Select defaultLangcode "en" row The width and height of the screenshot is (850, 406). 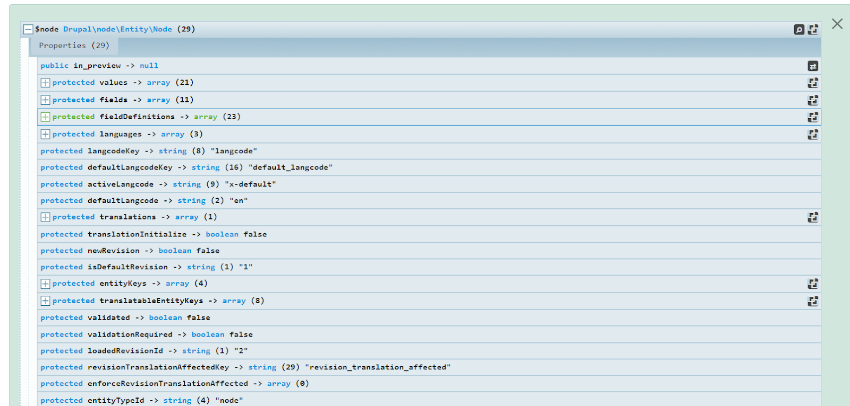pos(429,200)
